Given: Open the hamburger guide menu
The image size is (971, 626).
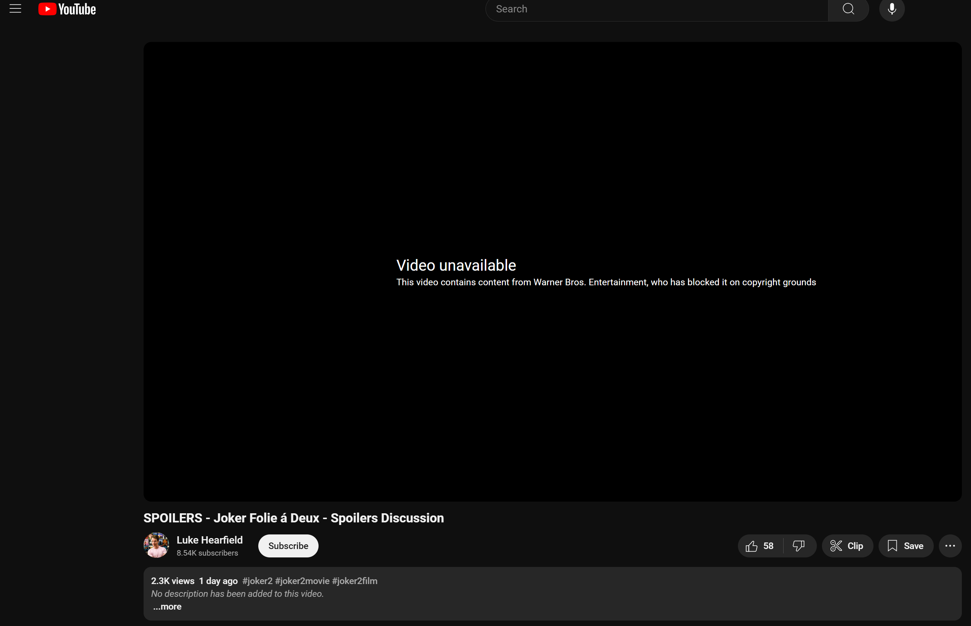Looking at the screenshot, I should click(15, 8).
